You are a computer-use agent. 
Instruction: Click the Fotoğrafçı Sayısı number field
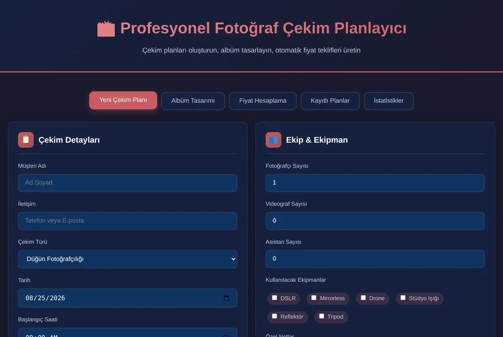(x=375, y=183)
